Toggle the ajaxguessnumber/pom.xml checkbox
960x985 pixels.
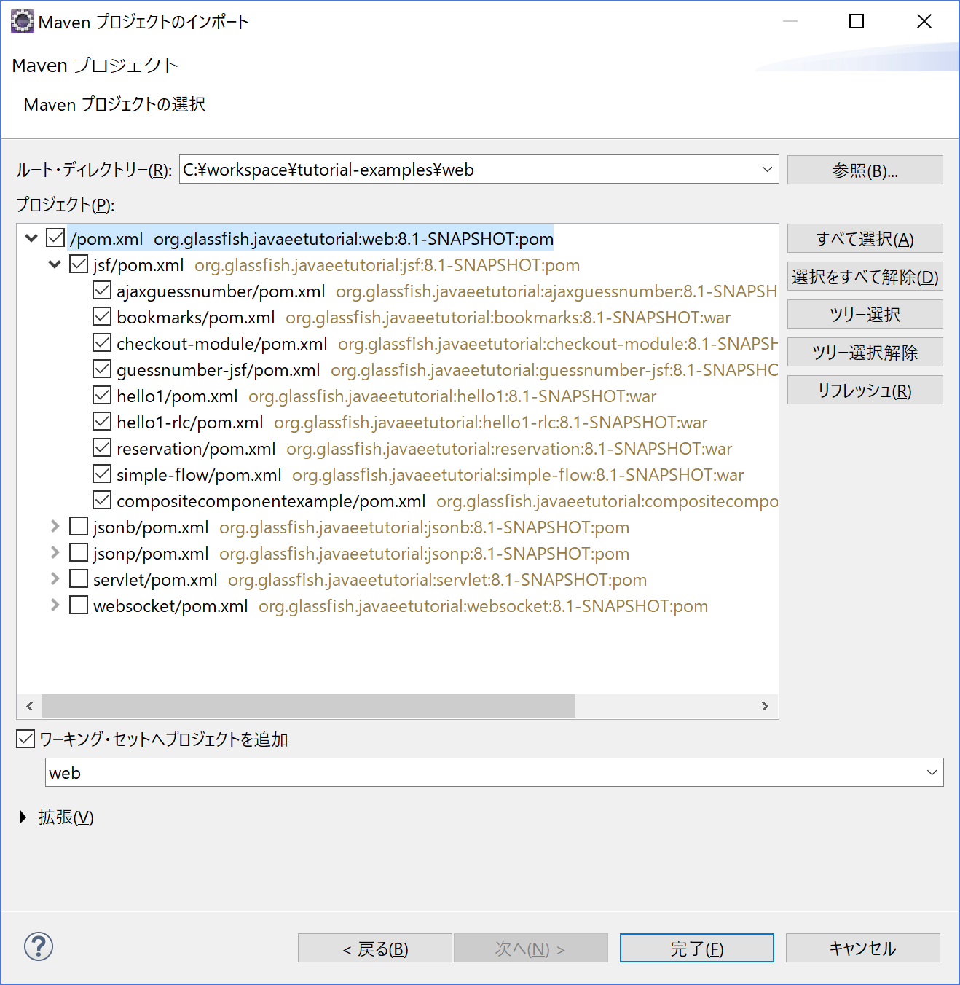pos(102,291)
